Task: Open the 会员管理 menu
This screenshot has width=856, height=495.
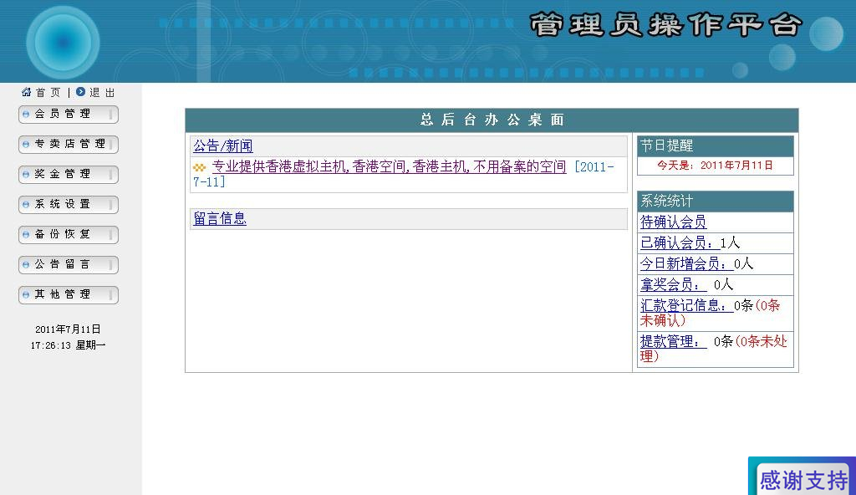Action: click(x=69, y=115)
